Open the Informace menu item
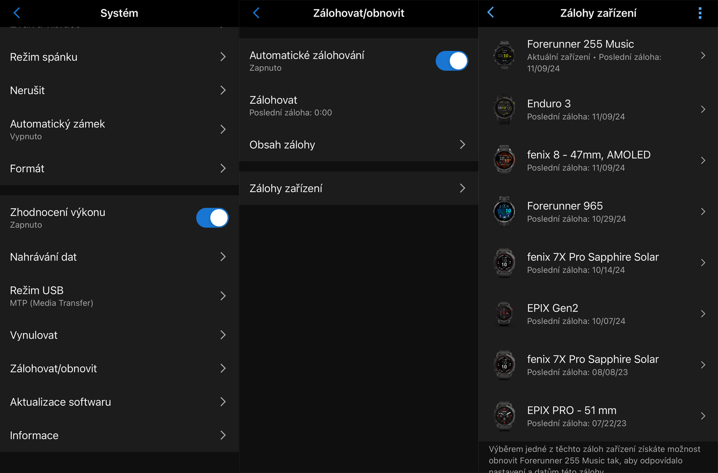The image size is (718, 473). pyautogui.click(x=119, y=435)
